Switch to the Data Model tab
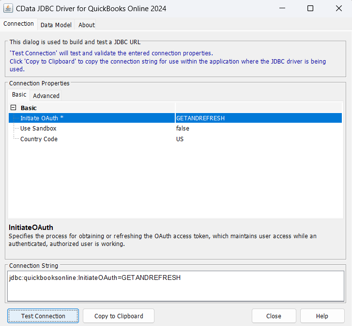Viewport: 352px width, 326px height. point(56,25)
